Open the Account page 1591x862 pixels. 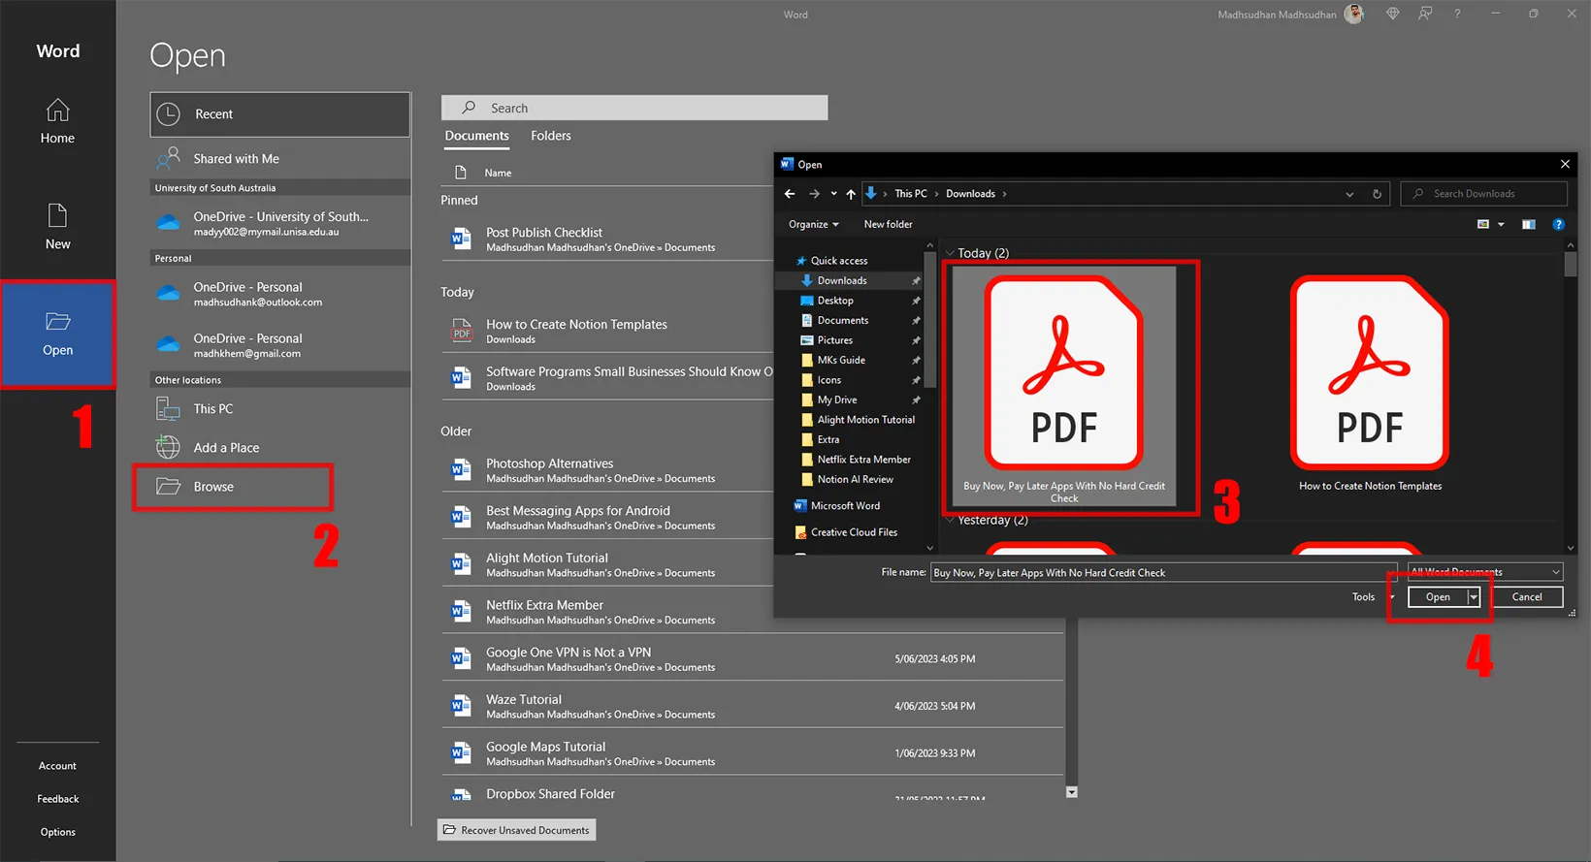coord(57,766)
